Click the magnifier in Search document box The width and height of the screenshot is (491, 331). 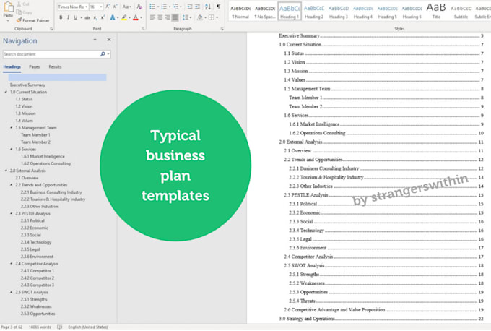(x=103, y=54)
